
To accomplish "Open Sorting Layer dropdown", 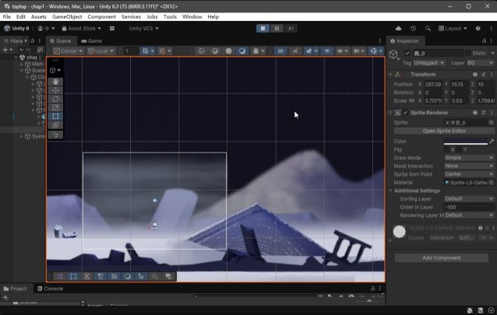I will click(469, 199).
